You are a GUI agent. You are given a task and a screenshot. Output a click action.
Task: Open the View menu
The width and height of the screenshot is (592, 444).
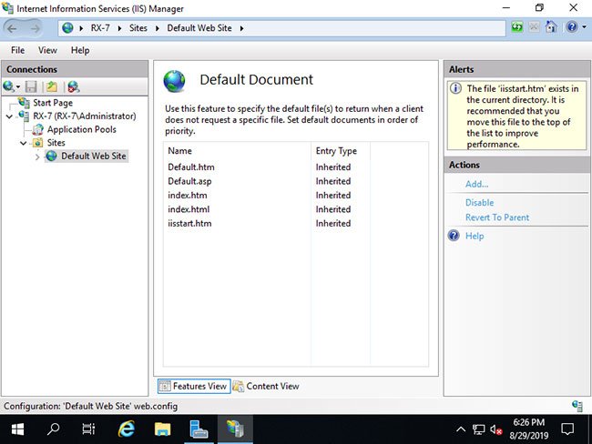(47, 50)
